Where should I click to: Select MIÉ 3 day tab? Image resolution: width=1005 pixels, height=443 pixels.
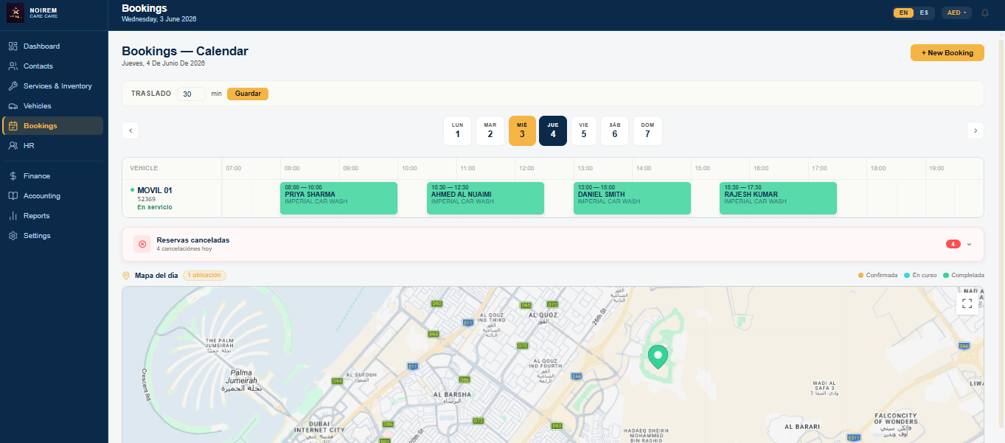(x=522, y=130)
